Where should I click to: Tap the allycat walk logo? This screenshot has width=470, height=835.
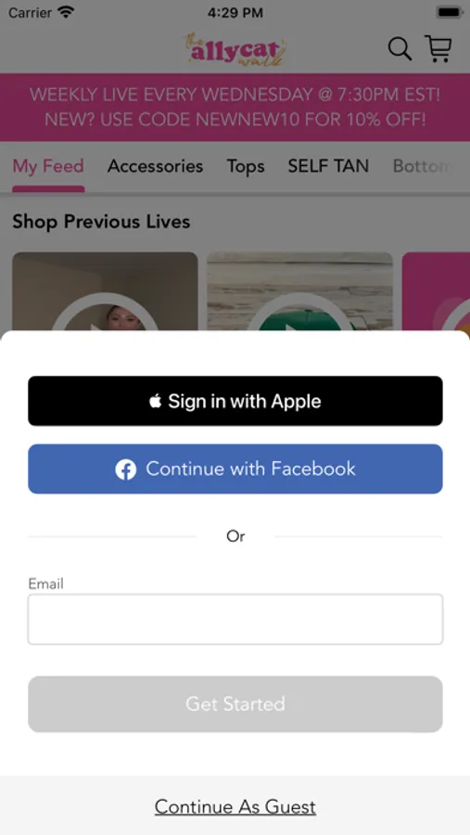click(x=235, y=51)
